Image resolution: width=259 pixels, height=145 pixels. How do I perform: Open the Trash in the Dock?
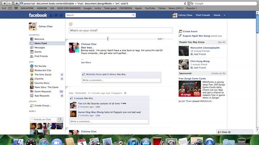[x=241, y=141]
